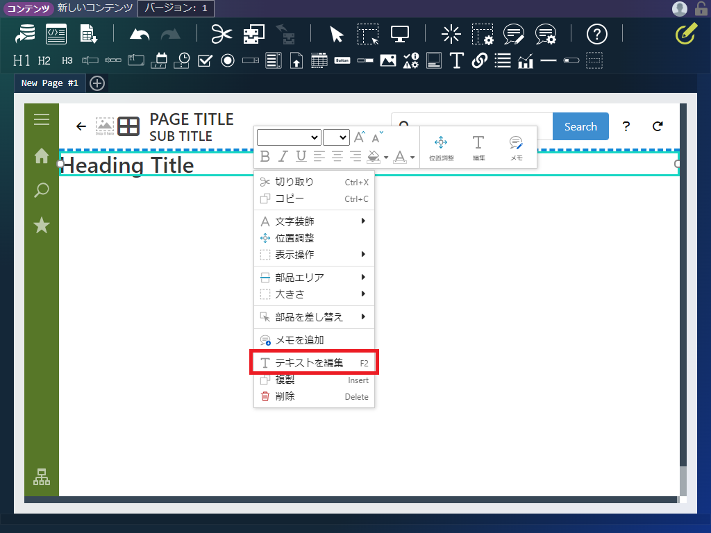This screenshot has width=711, height=533.
Task: Insert an H1 heading component
Action: tap(22, 60)
